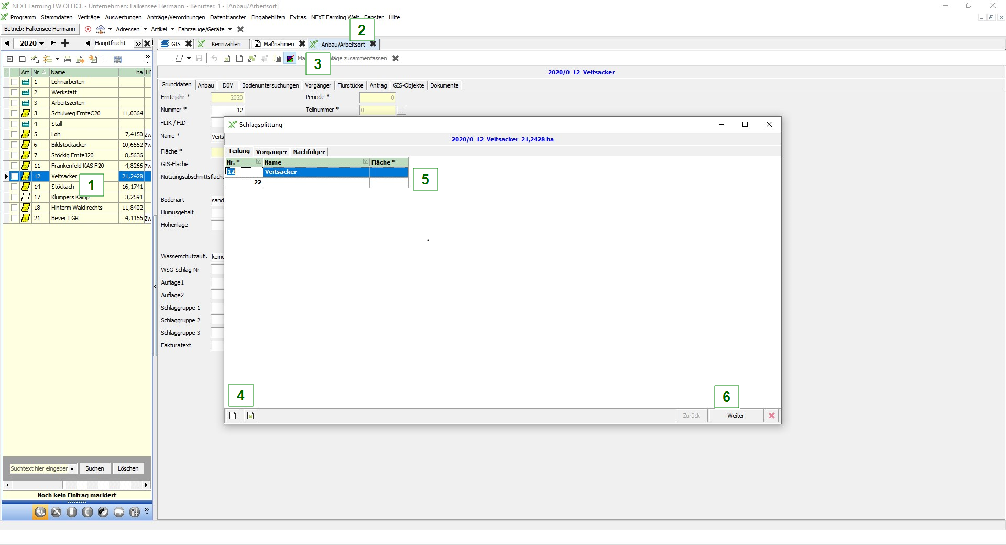Click the red cancel X in Schlagsplittung dialog

pos(771,416)
